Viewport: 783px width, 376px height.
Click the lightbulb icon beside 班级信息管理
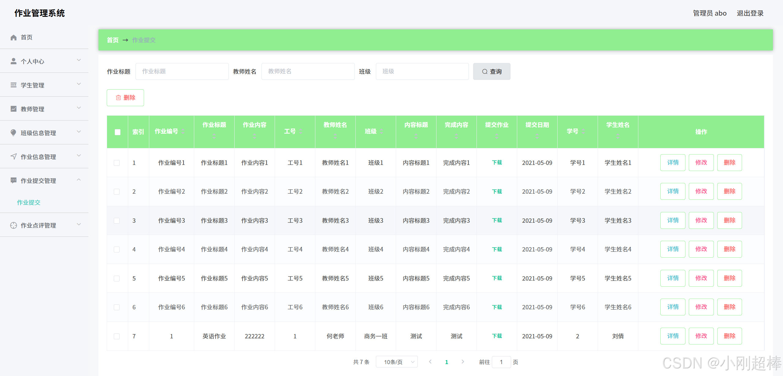pos(13,132)
